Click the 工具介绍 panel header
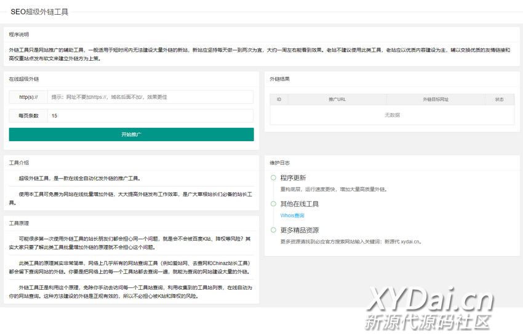Screen dimensions: 523x334 tap(18, 163)
